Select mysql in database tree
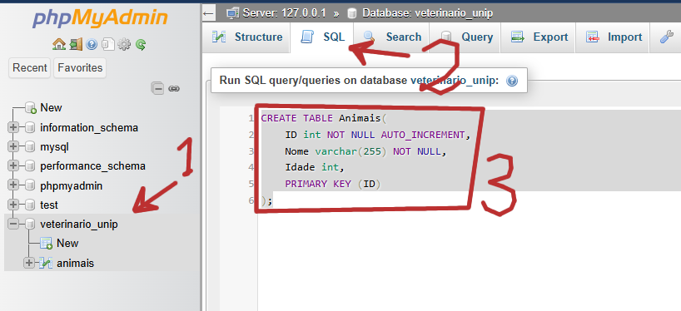The width and height of the screenshot is (681, 311). (54, 147)
